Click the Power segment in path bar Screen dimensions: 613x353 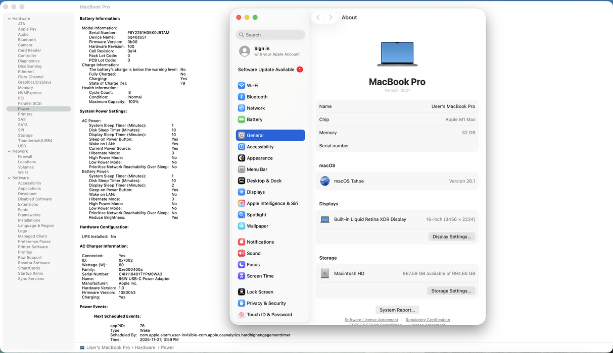pos(167,347)
